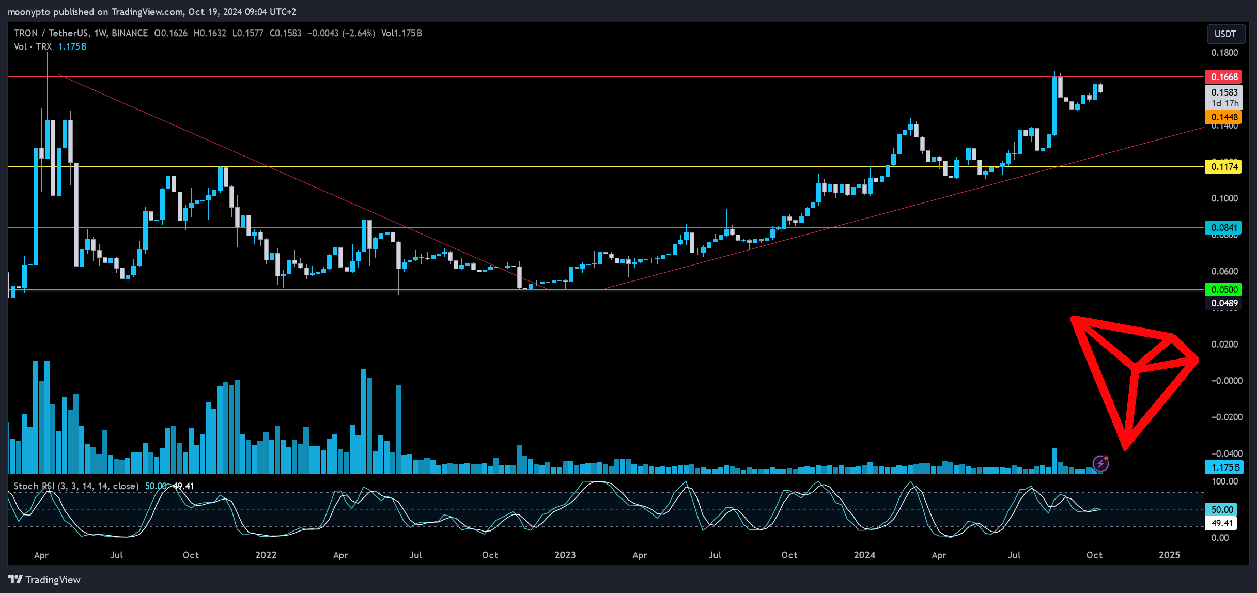Click the current price 0.1583 label
The width and height of the screenshot is (1257, 593).
click(x=1224, y=92)
